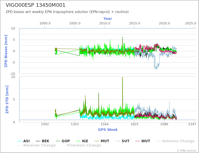Click the EPN Central credit link

click(x=186, y=151)
